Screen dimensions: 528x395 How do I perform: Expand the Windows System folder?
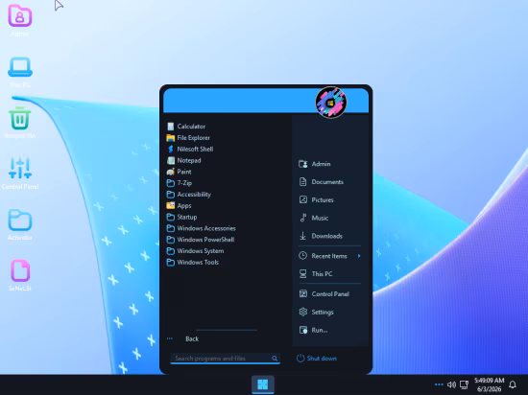(x=195, y=251)
